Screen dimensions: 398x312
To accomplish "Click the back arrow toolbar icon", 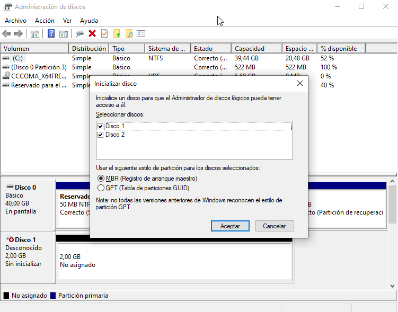I will coord(6,34).
